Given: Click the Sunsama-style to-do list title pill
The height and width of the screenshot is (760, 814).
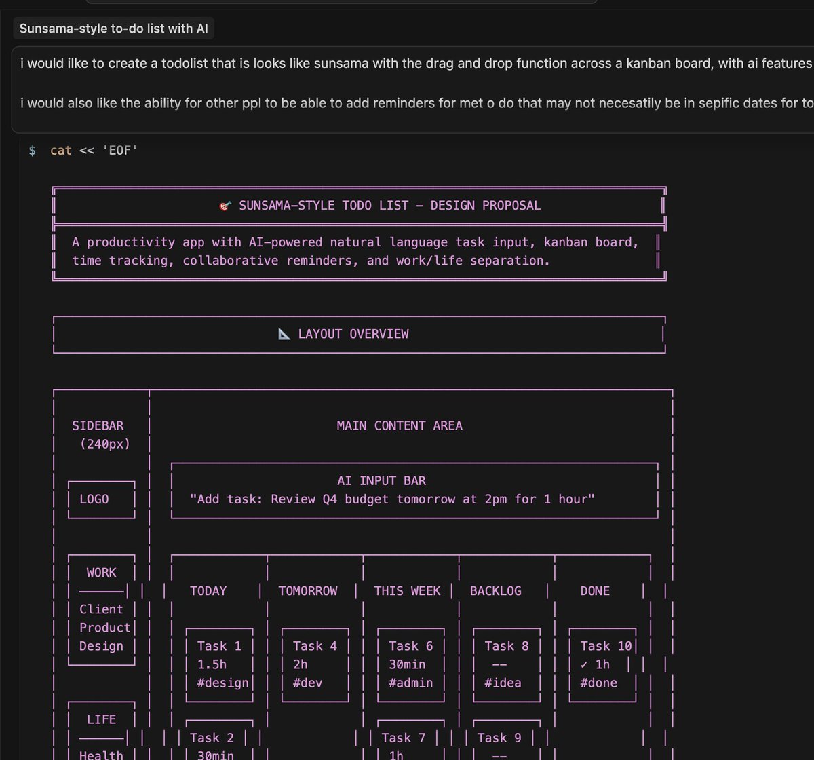Looking at the screenshot, I should [113, 28].
